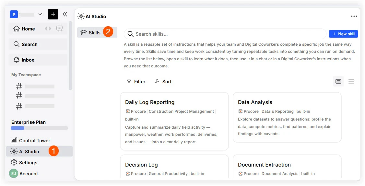Viewport: 365px width, 186px height.
Task: Select AI Studio in sidebar
Action: (39, 152)
